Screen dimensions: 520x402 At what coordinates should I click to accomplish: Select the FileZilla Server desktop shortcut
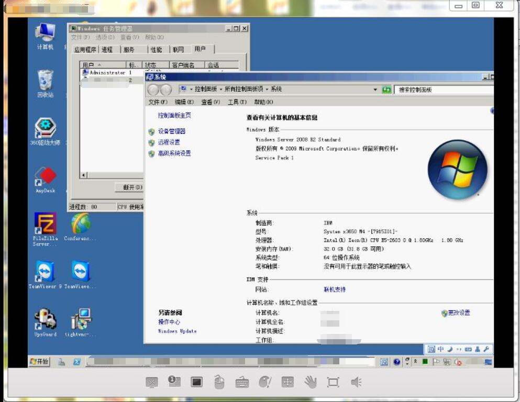pyautogui.click(x=46, y=229)
